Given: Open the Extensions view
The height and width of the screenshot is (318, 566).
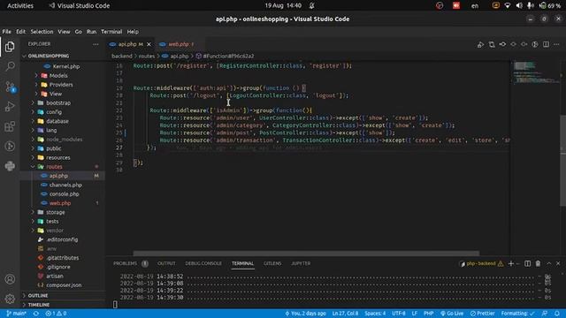Looking at the screenshot, I should tap(10, 126).
